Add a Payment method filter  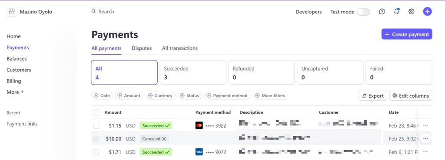pos(227,96)
